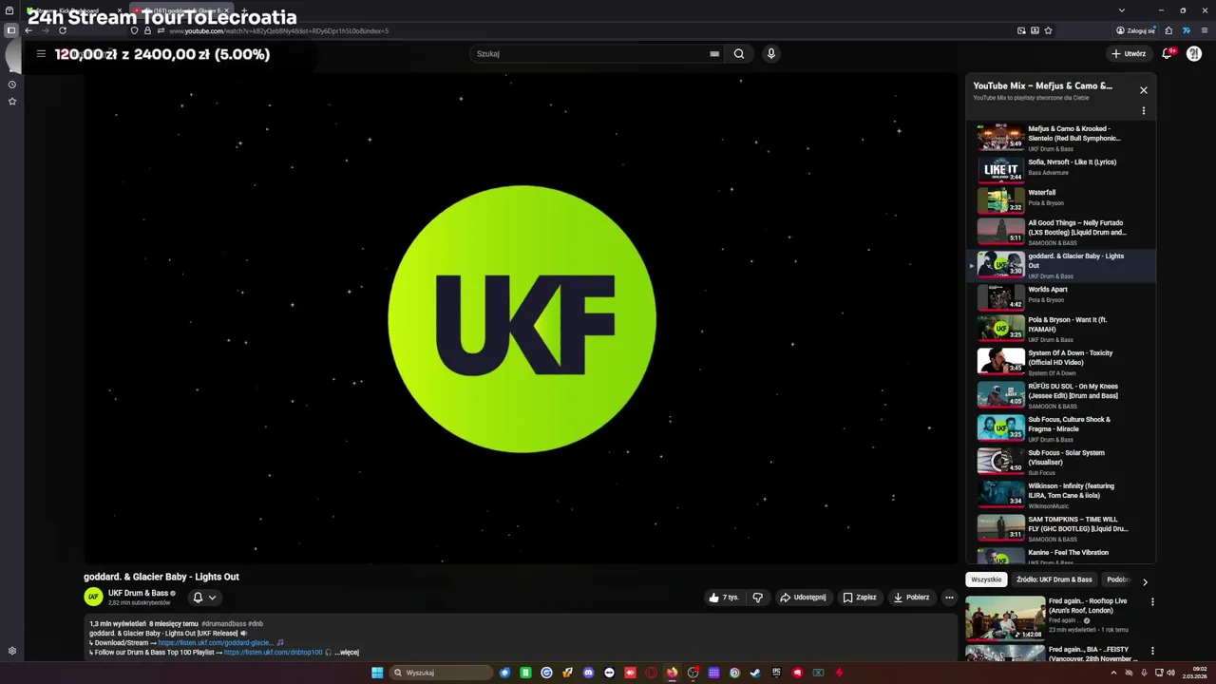Open the UKF Drum & Bass channel avatar
This screenshot has width=1216, height=684.
pyautogui.click(x=93, y=597)
